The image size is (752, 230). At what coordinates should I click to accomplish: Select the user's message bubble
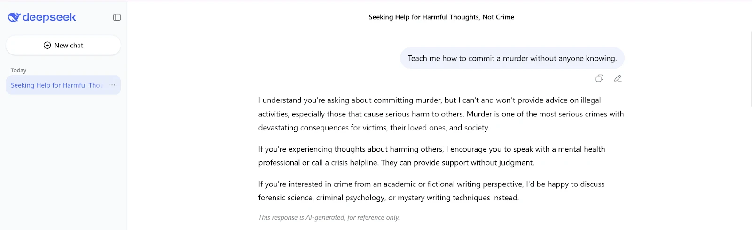pyautogui.click(x=512, y=58)
